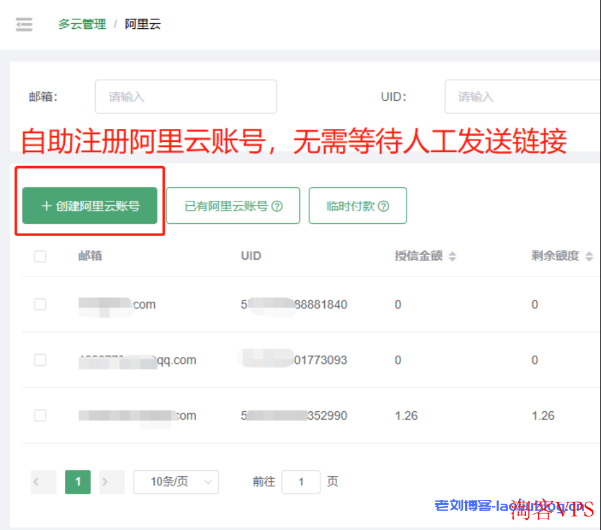The width and height of the screenshot is (601, 530).
Task: Click the UID ending in 01773093
Action: pyautogui.click(x=294, y=360)
